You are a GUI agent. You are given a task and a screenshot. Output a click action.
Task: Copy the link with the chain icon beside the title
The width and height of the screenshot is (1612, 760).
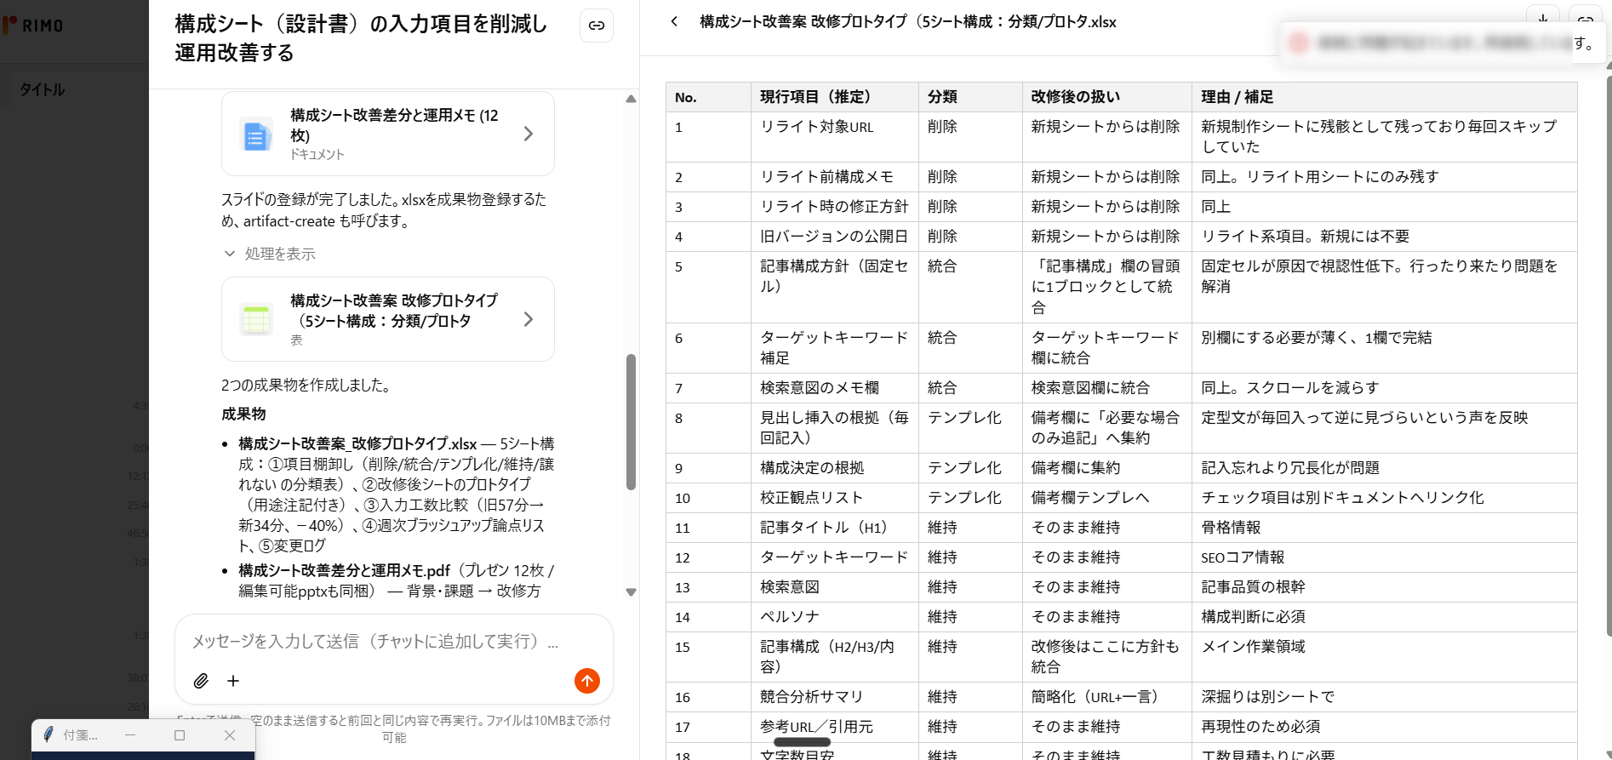tap(597, 26)
